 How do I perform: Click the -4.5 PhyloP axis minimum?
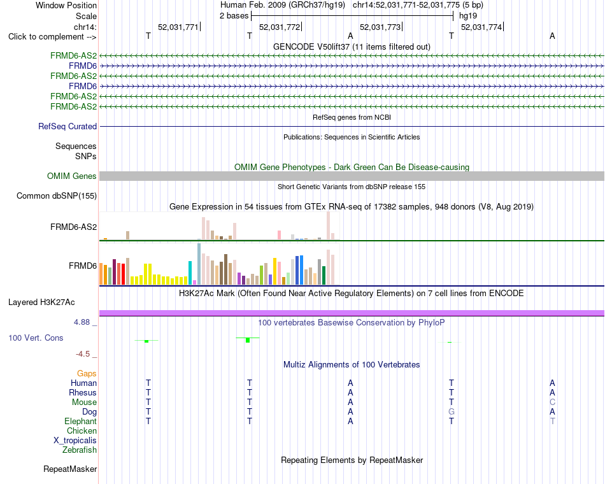tap(83, 354)
